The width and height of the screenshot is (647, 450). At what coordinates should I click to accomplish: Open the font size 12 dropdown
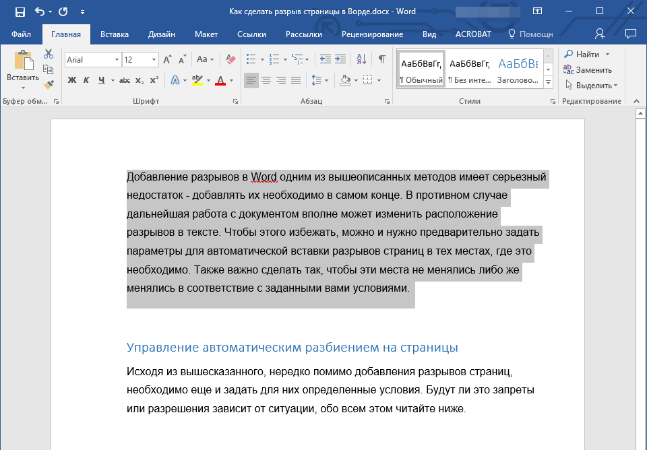(x=154, y=60)
